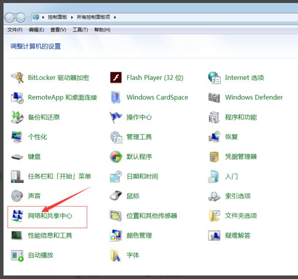Open the 性能信息和工具 icon
The width and height of the screenshot is (298, 279).
point(17,235)
